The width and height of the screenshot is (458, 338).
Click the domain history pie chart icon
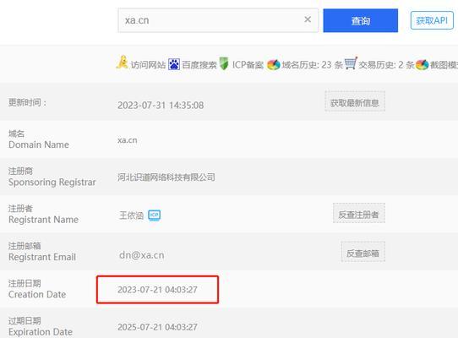pyautogui.click(x=274, y=64)
